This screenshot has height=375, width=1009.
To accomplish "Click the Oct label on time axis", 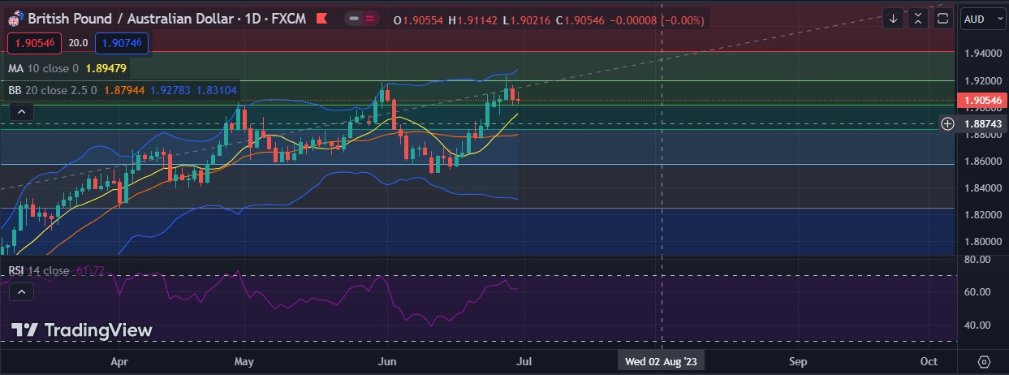I will click(929, 361).
